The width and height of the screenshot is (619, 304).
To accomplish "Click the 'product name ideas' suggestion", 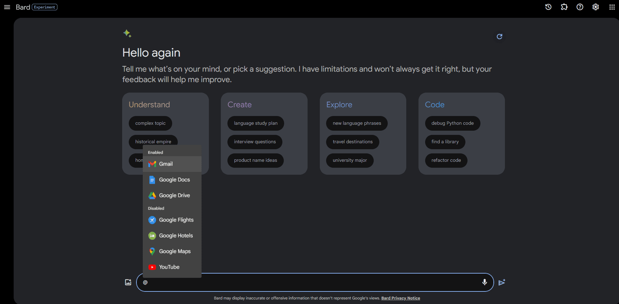I will (x=255, y=160).
